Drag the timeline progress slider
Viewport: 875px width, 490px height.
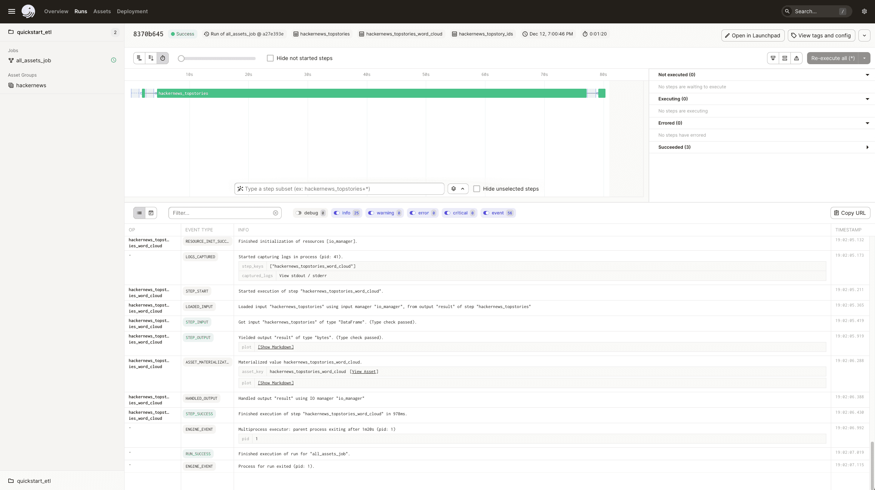(x=180, y=58)
